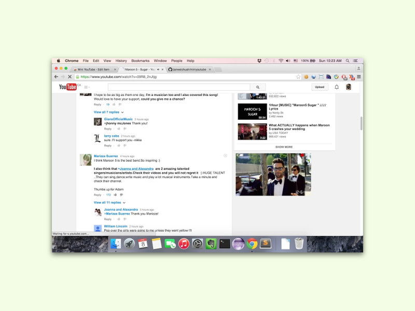The image size is (415, 311).
Task: Open the People menu
Action: [x=176, y=61]
